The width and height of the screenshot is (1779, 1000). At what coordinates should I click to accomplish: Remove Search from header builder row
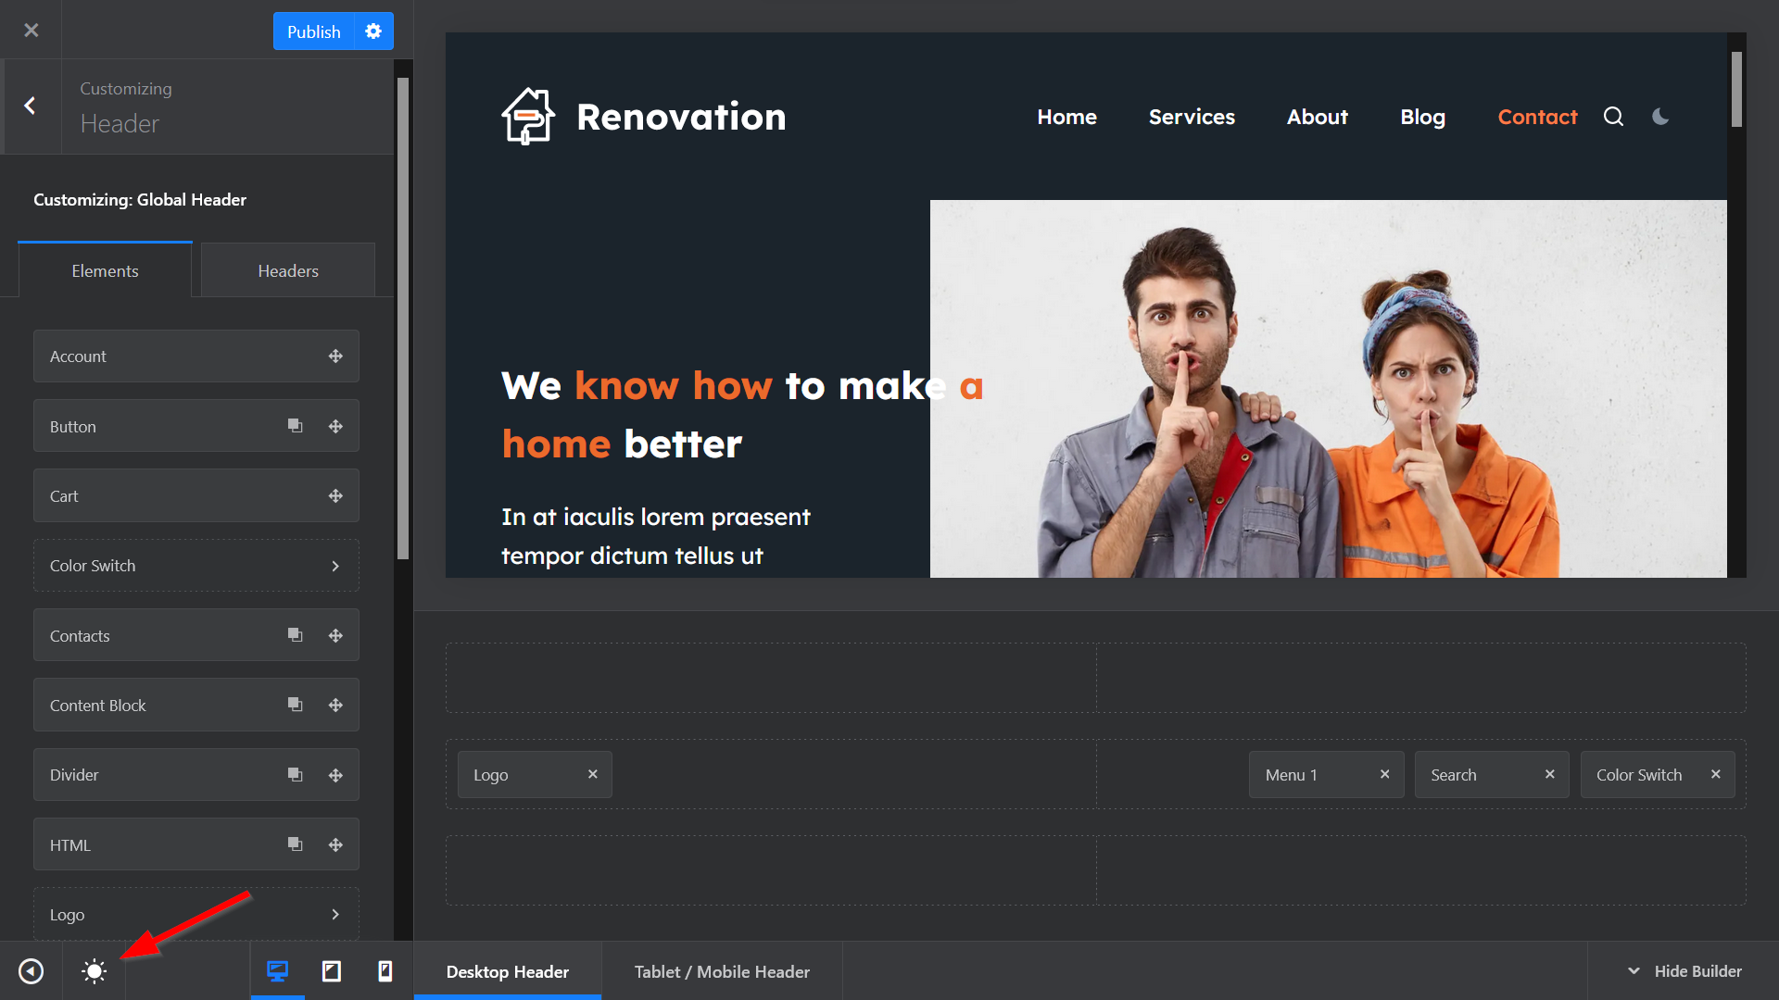point(1549,774)
